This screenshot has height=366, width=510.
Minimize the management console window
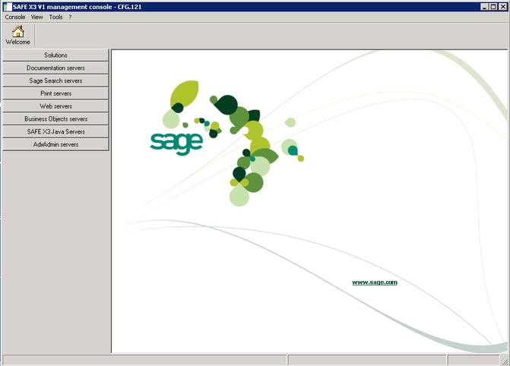pyautogui.click(x=483, y=6)
